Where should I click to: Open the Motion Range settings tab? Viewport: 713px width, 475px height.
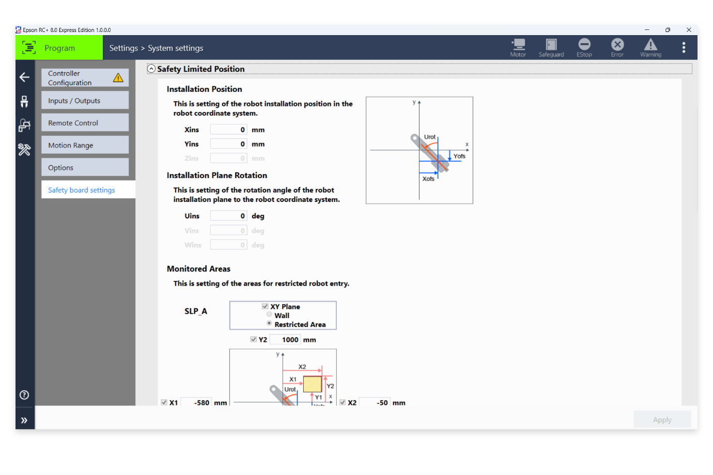[x=85, y=145]
